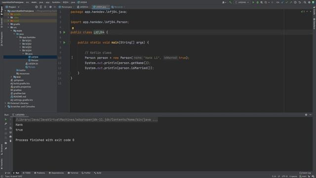Open wrench settings icon in Run panel
This screenshot has width=316, height=178.
5,124
